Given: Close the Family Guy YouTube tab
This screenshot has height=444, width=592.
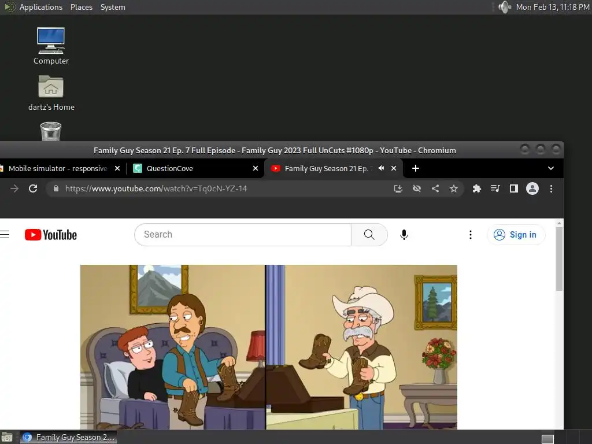Looking at the screenshot, I should point(394,168).
